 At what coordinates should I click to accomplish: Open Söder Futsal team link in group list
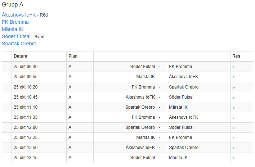point(16,36)
